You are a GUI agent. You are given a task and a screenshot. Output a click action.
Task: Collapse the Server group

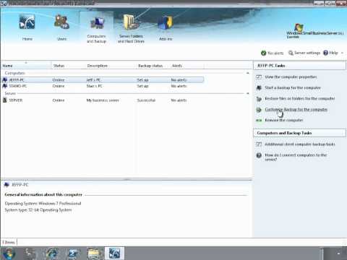point(247,93)
